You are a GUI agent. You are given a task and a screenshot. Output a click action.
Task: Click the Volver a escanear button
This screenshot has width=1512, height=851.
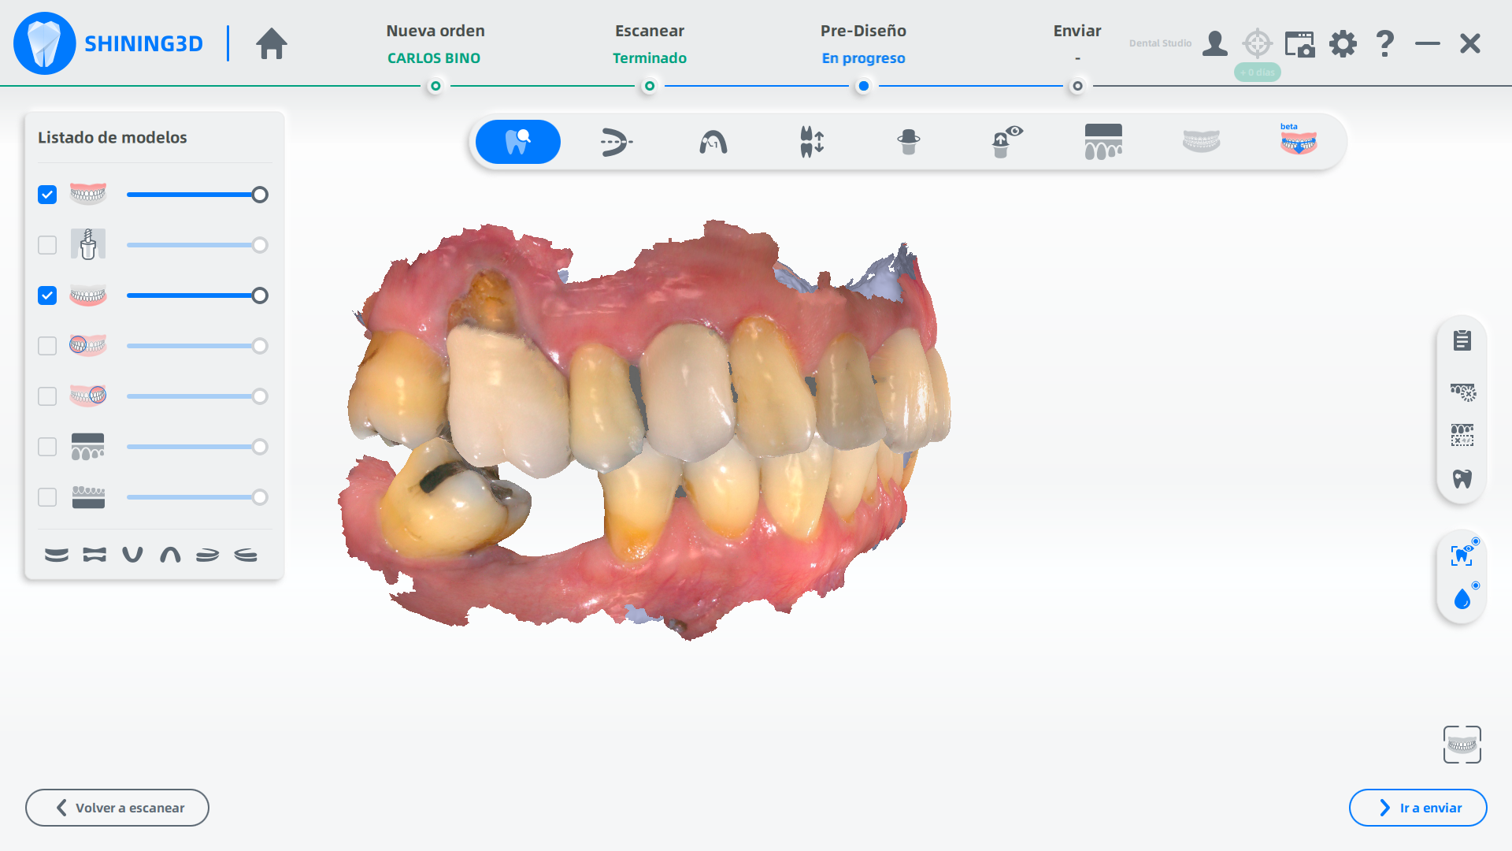[x=117, y=808]
